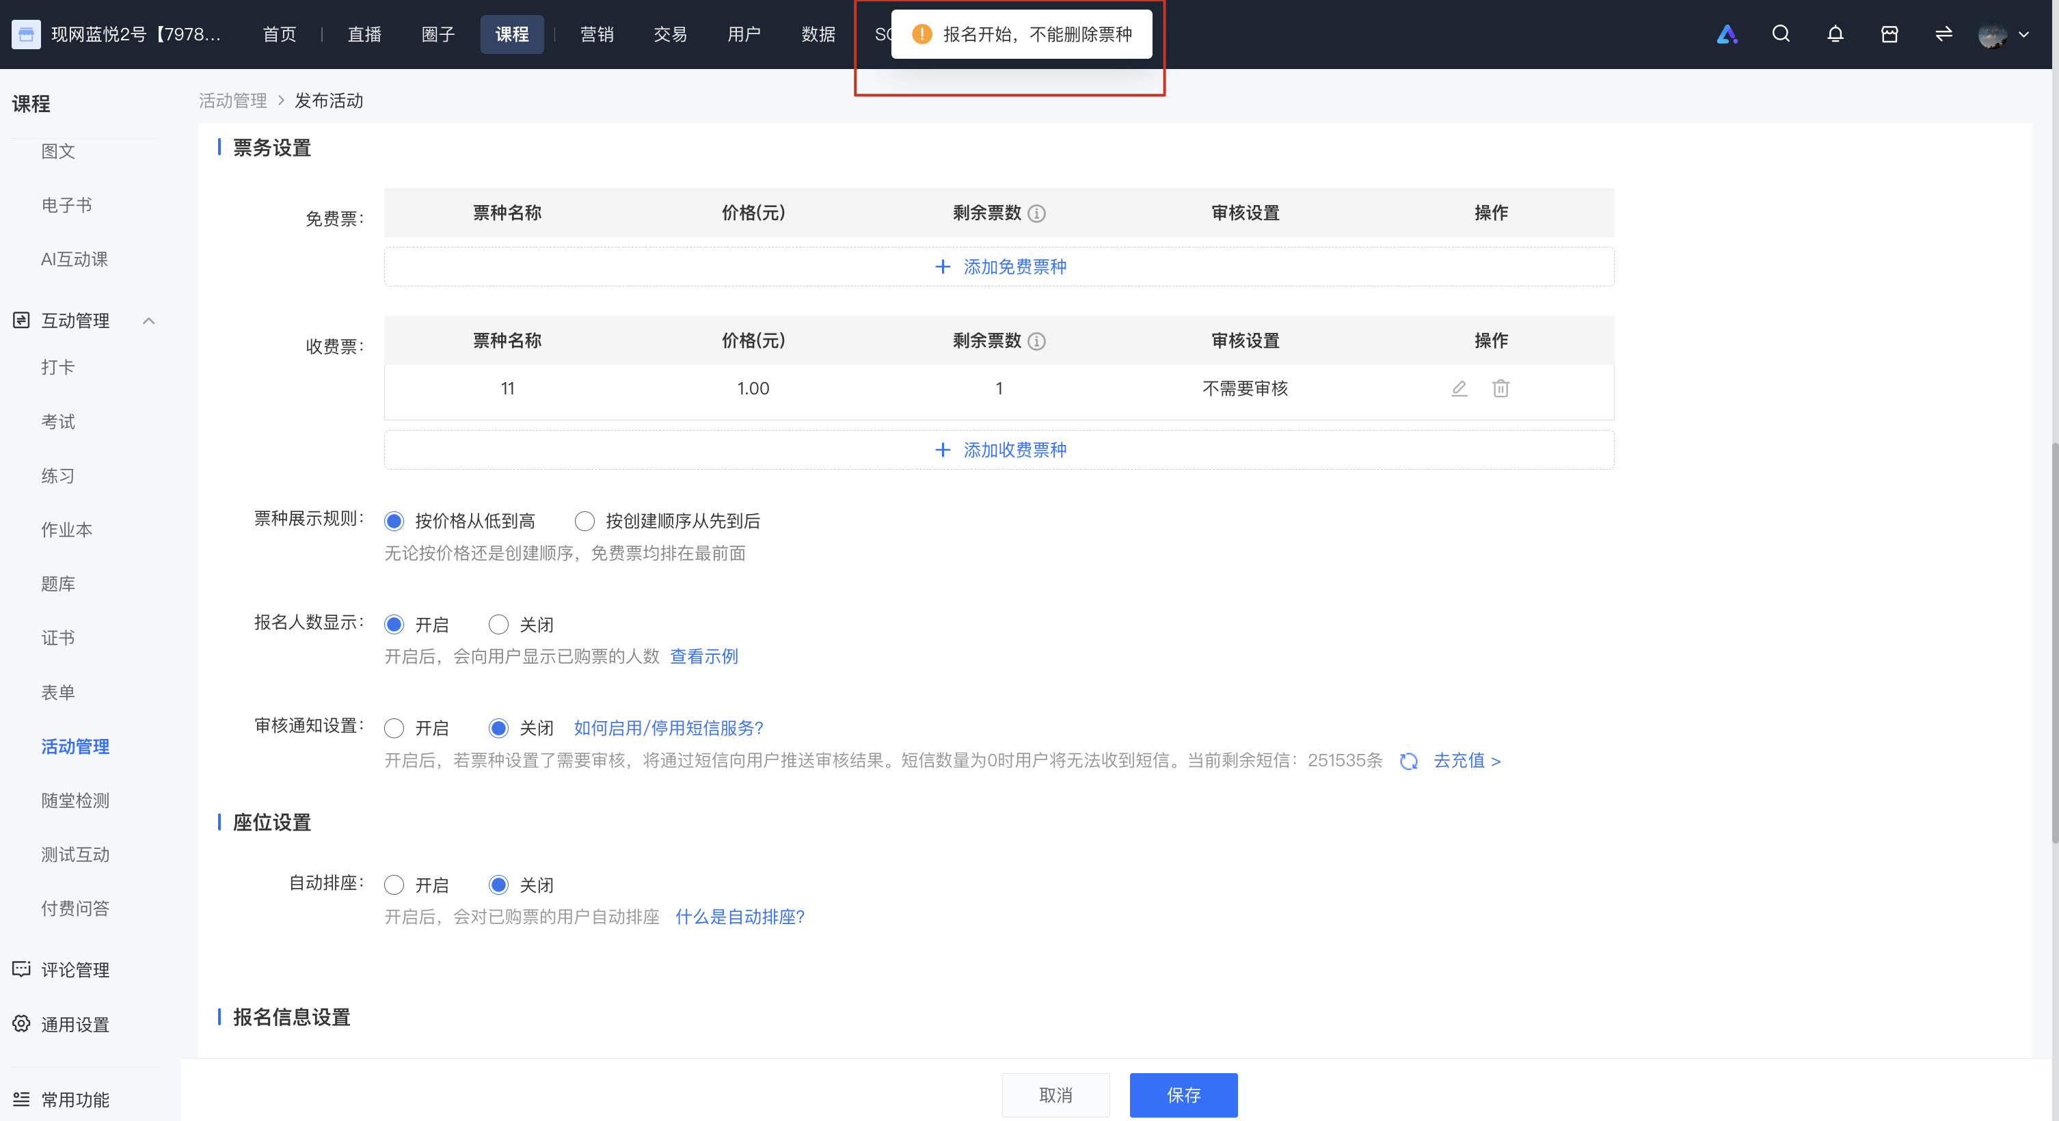
Task: Click the trash delete icon for ticket 11
Action: tap(1500, 388)
